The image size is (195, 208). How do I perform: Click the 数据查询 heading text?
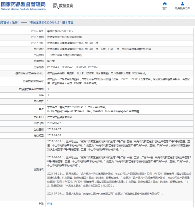(66, 6)
